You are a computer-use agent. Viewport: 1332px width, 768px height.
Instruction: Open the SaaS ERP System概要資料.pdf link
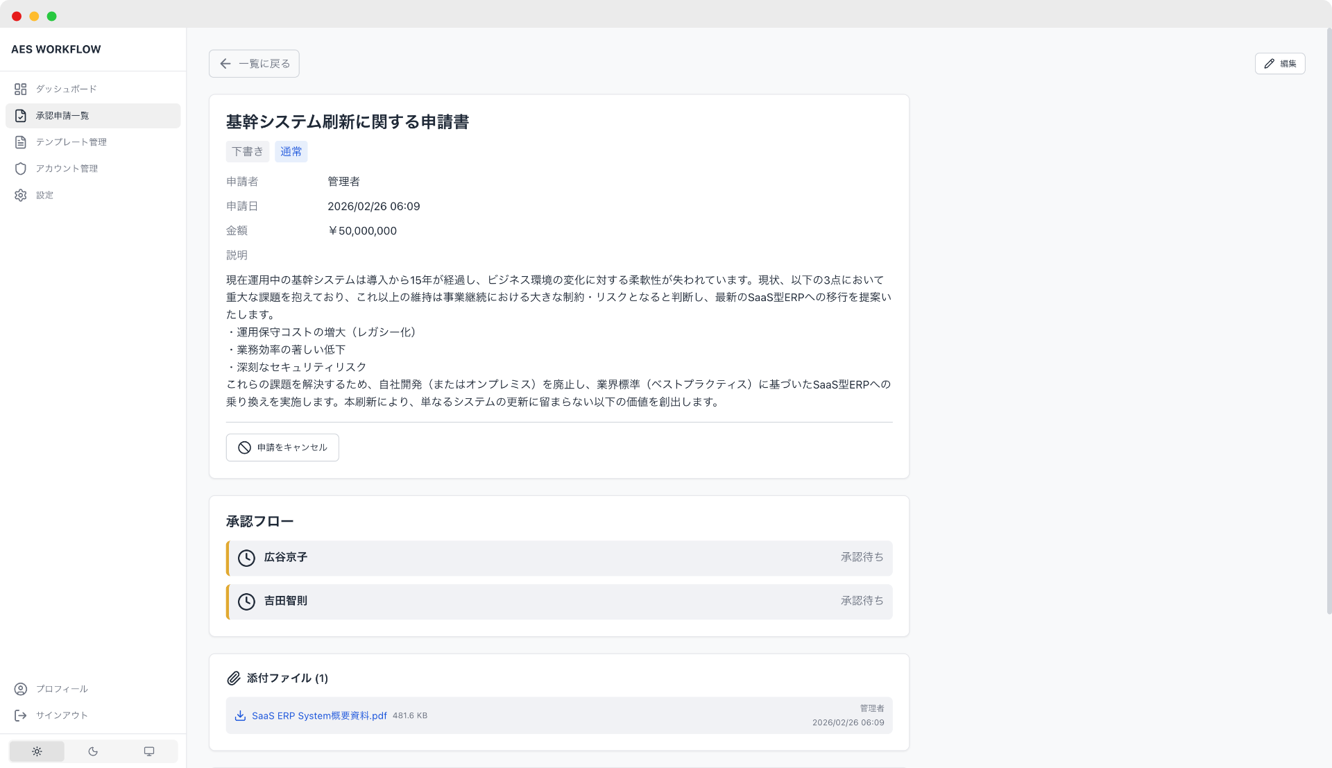coord(319,716)
